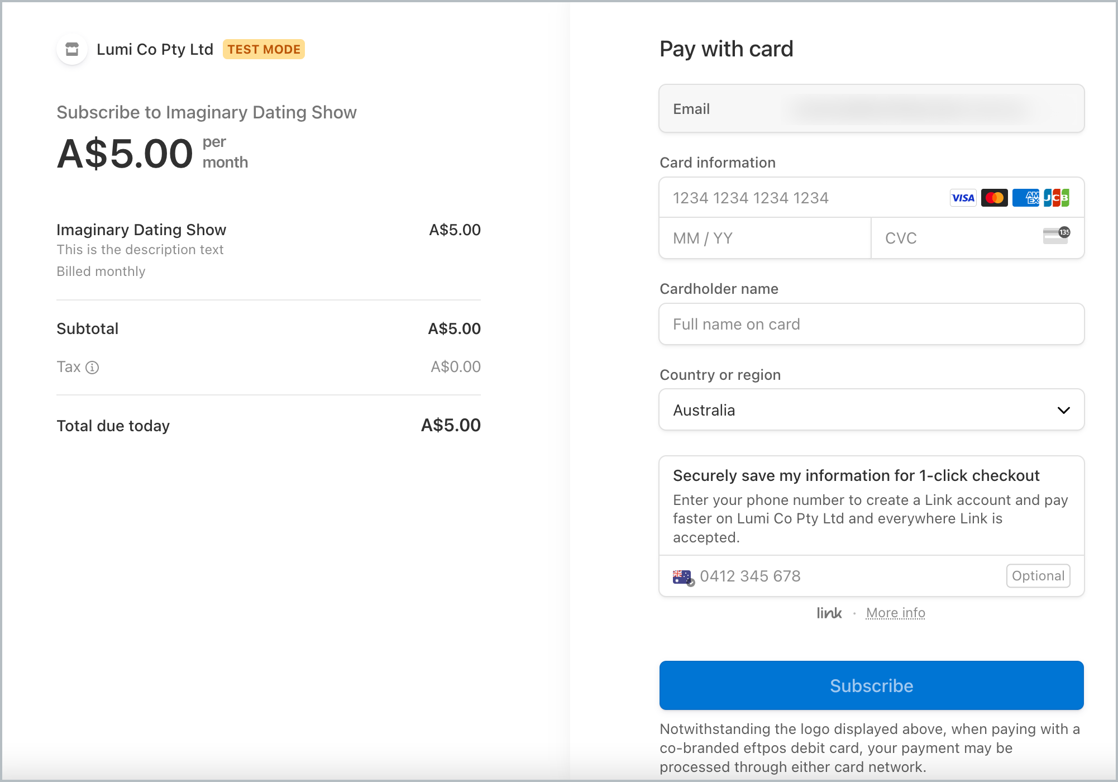Click the dropdown chevron beside Australia
Viewport: 1118px width, 782px height.
click(x=1063, y=410)
